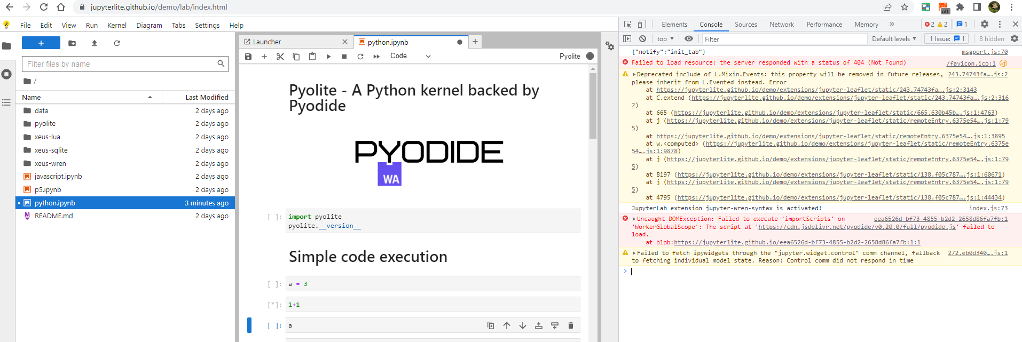This screenshot has width=1022, height=342.
Task: Select p5.ipynb notebook file
Action: point(125,190)
